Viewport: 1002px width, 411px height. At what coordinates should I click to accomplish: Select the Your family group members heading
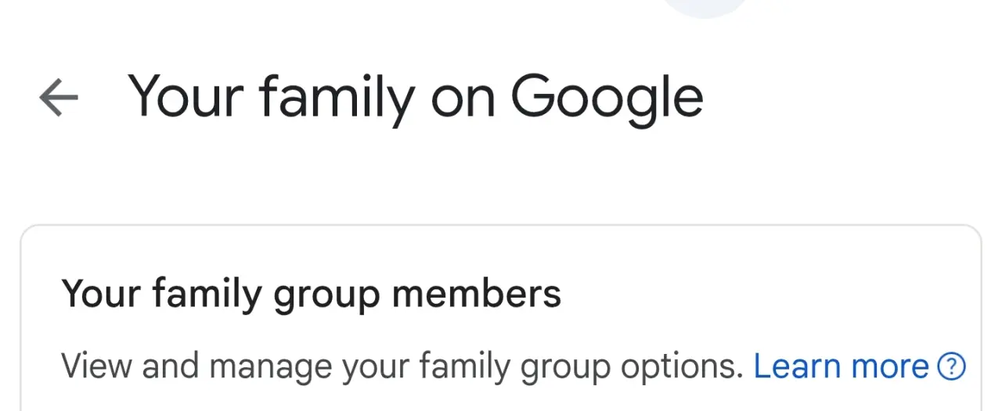[312, 295]
